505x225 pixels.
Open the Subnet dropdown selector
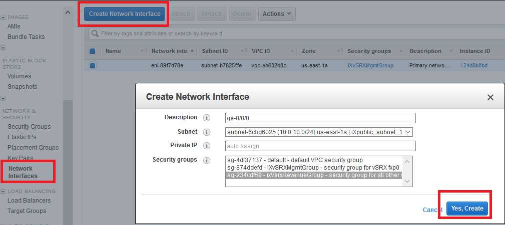coord(319,132)
